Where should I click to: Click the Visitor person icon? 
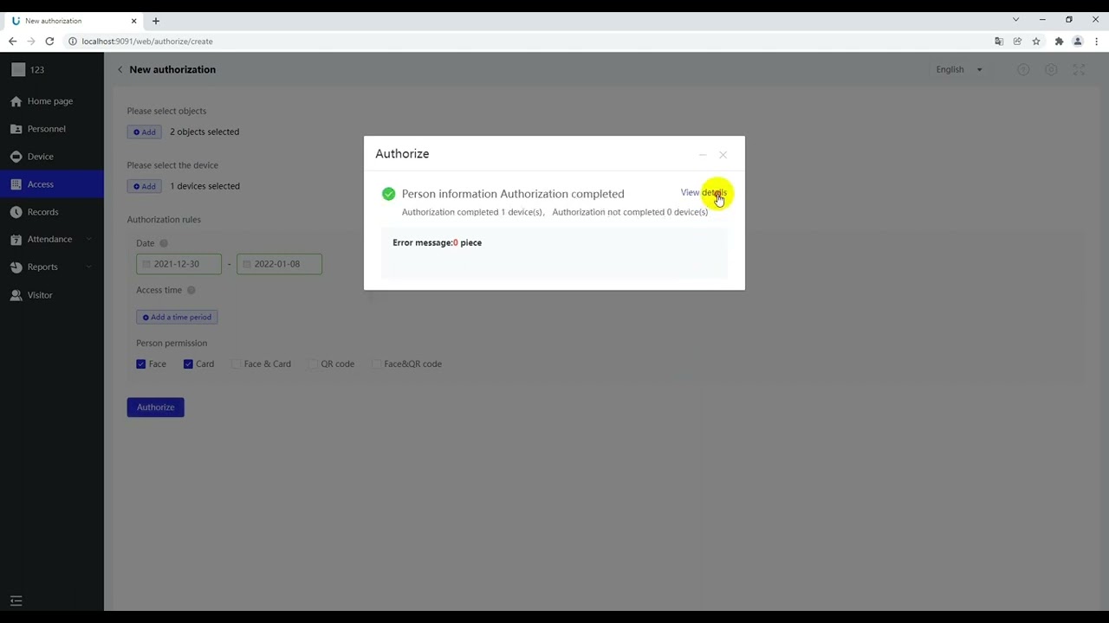(16, 295)
